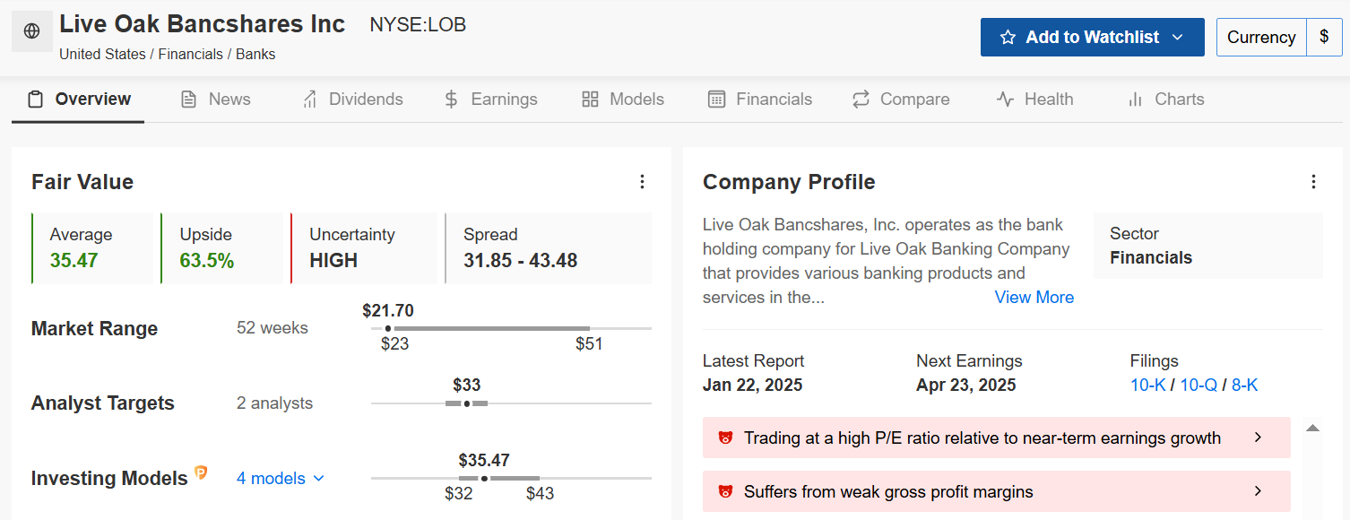This screenshot has height=520, width=1350.
Task: Click the NYSE:LOB ticker label
Action: (x=418, y=25)
